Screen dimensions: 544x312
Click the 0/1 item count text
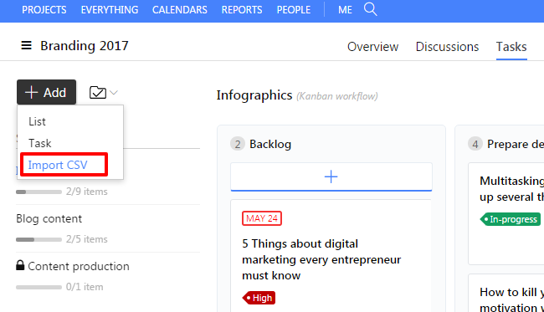tap(85, 287)
